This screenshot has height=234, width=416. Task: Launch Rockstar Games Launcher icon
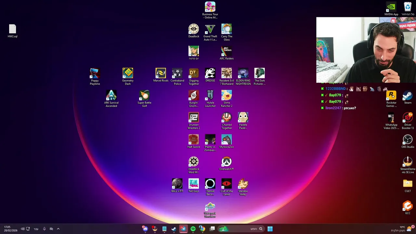coord(391,98)
